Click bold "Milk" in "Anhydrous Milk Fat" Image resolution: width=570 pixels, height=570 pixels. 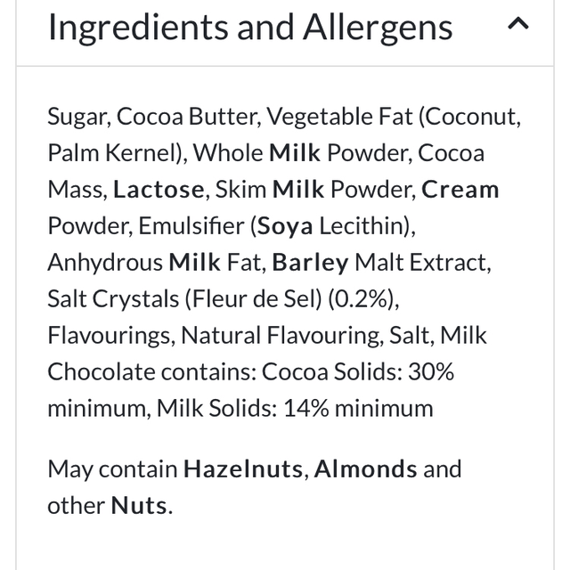tap(194, 263)
